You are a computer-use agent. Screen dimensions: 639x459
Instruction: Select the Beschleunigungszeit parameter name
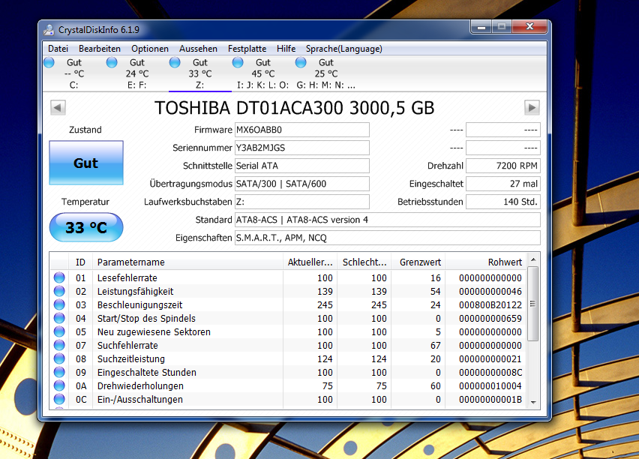click(x=139, y=304)
